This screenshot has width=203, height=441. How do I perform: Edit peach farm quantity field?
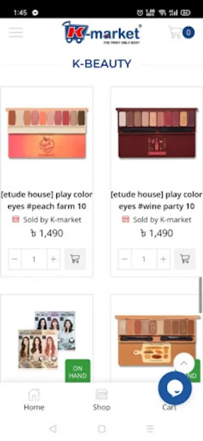point(34,259)
